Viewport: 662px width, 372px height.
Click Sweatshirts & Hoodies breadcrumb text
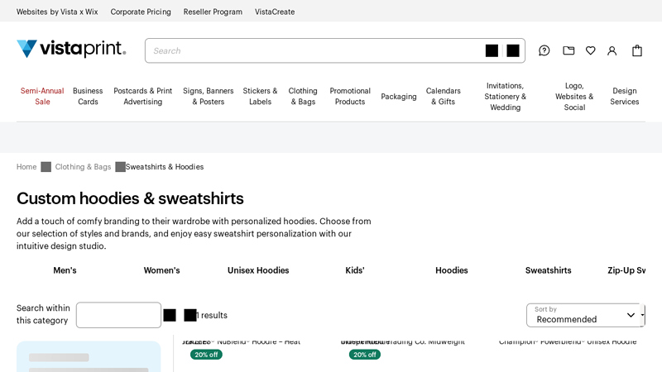click(164, 167)
